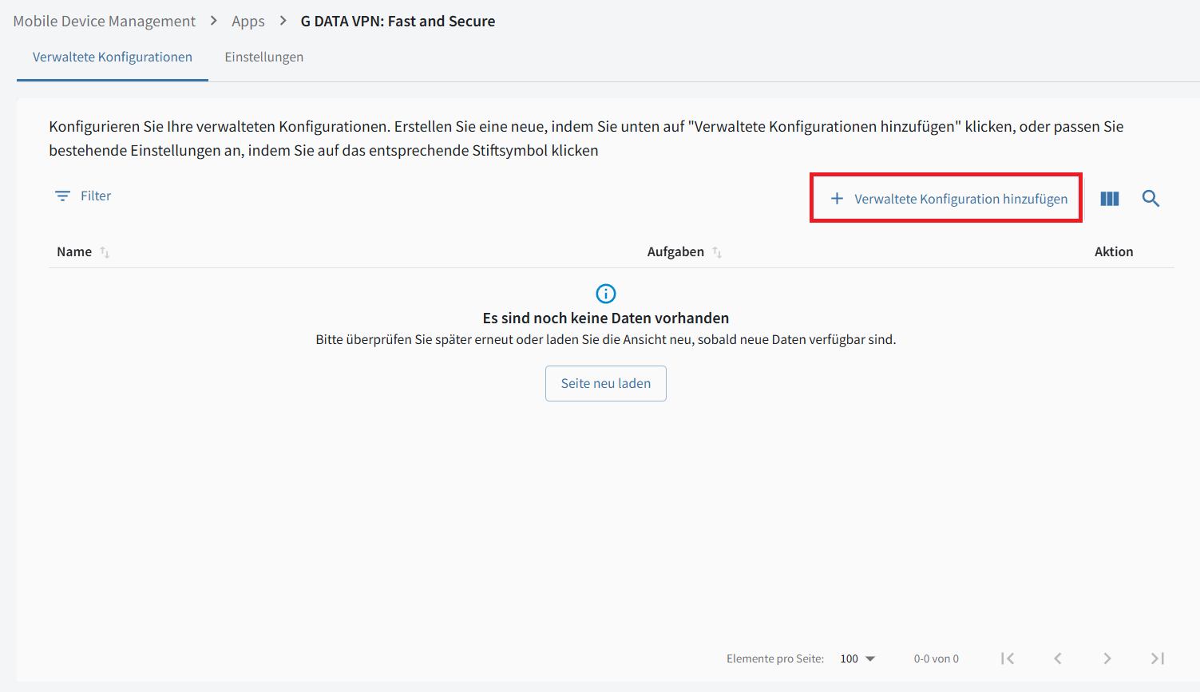Click Verwaltete Konfiguration hinzufügen button
Image resolution: width=1200 pixels, height=692 pixels.
coord(949,199)
